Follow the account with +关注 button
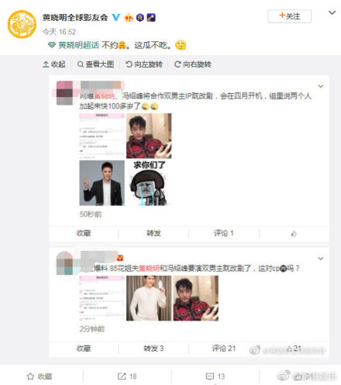 tap(289, 16)
